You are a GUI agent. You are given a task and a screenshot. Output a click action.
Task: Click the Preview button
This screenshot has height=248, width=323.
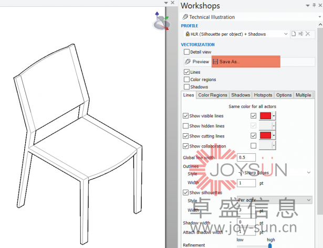[x=197, y=62]
